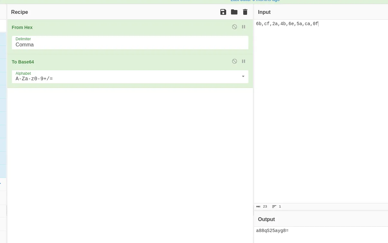The image size is (388, 243).
Task: Set a breakpoint on To Base64
Action: 244,61
